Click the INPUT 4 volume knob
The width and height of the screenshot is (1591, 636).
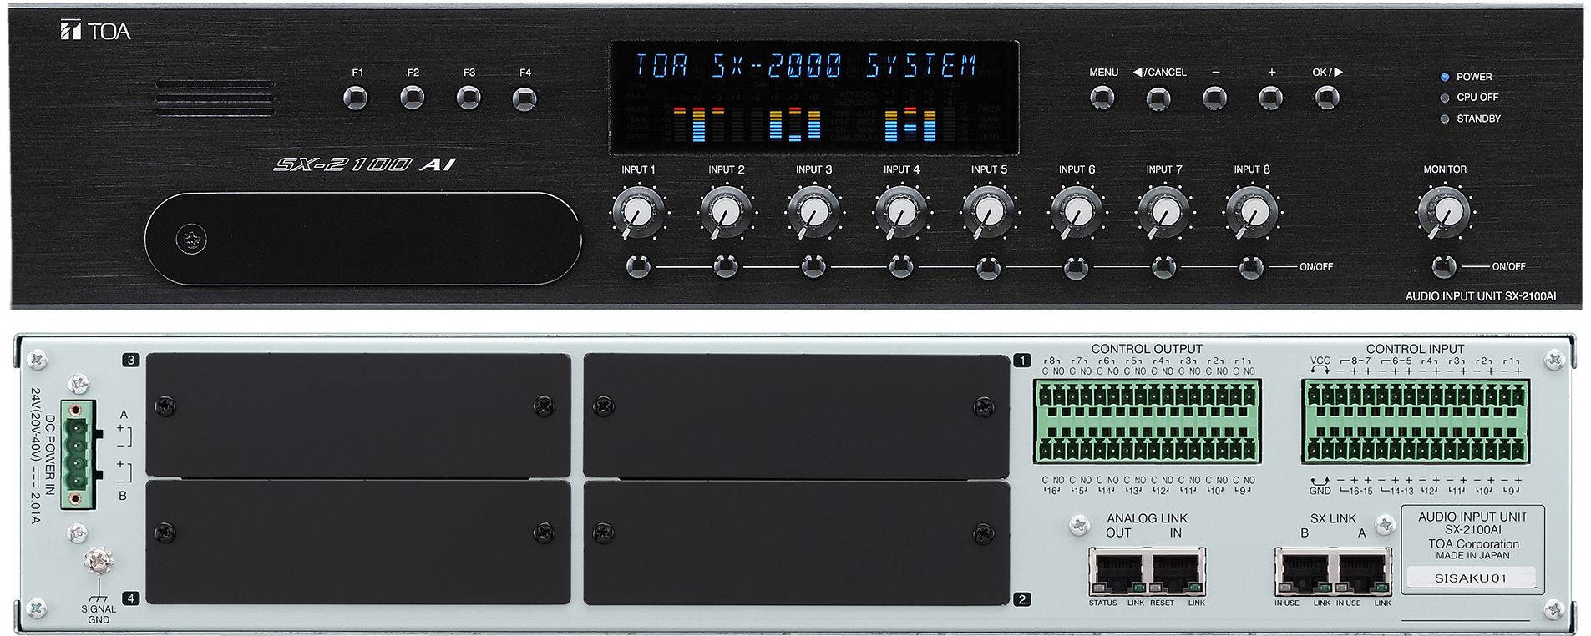(901, 212)
